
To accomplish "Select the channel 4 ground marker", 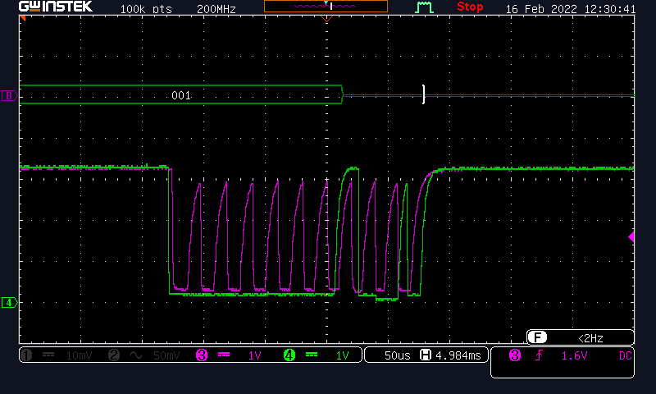I will pyautogui.click(x=9, y=302).
